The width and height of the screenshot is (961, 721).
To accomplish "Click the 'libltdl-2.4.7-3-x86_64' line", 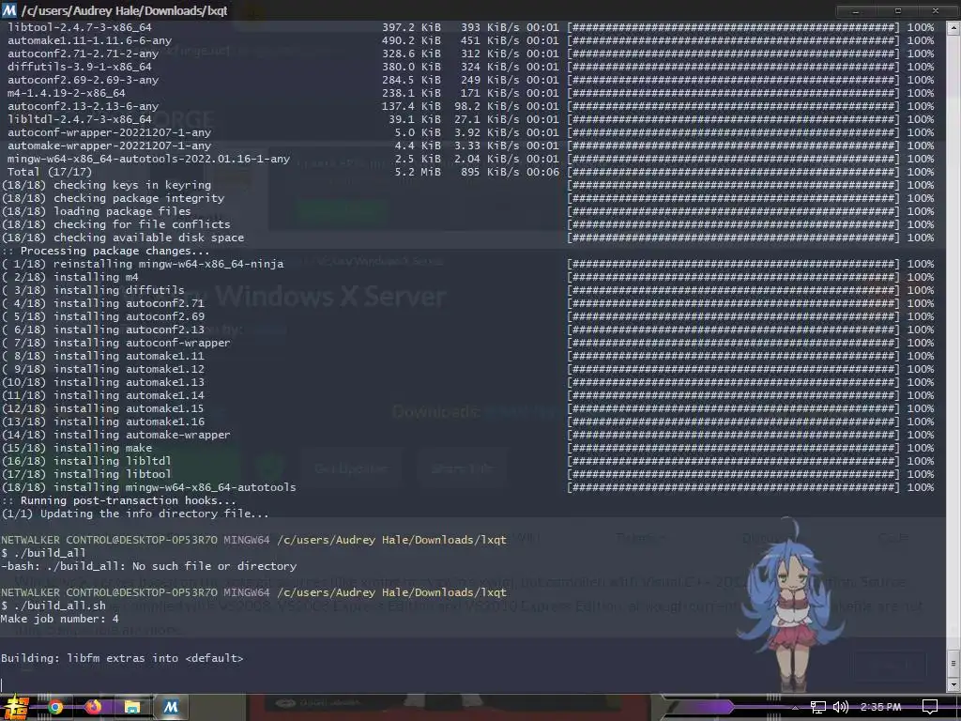I will pos(80,119).
